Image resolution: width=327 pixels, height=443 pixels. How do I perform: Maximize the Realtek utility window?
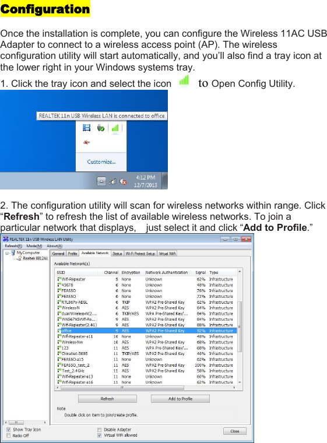(235, 239)
